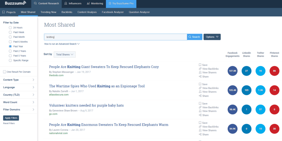282x141 pixels.
Task: Click the View Sharers icon for go.com article
Action: [x=200, y=111]
